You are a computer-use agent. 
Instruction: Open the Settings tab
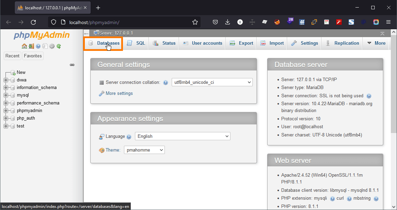coord(305,43)
